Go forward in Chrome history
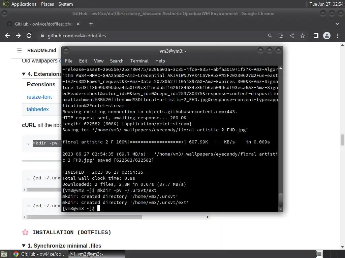The height and width of the screenshot is (258, 345). coord(18,36)
